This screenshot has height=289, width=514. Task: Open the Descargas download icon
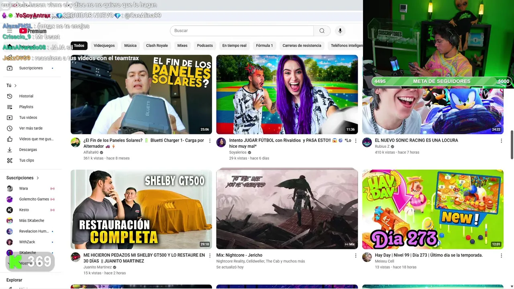click(10, 150)
